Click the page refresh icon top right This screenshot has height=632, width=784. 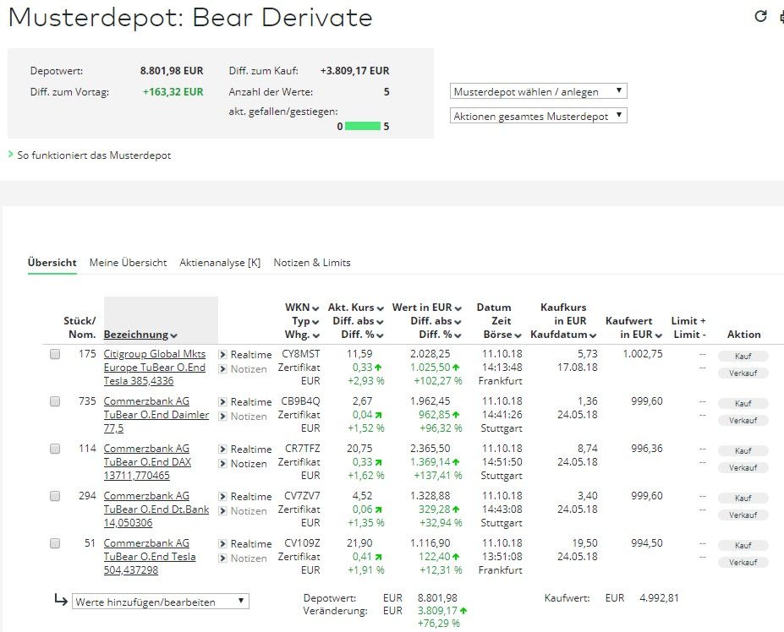[762, 14]
